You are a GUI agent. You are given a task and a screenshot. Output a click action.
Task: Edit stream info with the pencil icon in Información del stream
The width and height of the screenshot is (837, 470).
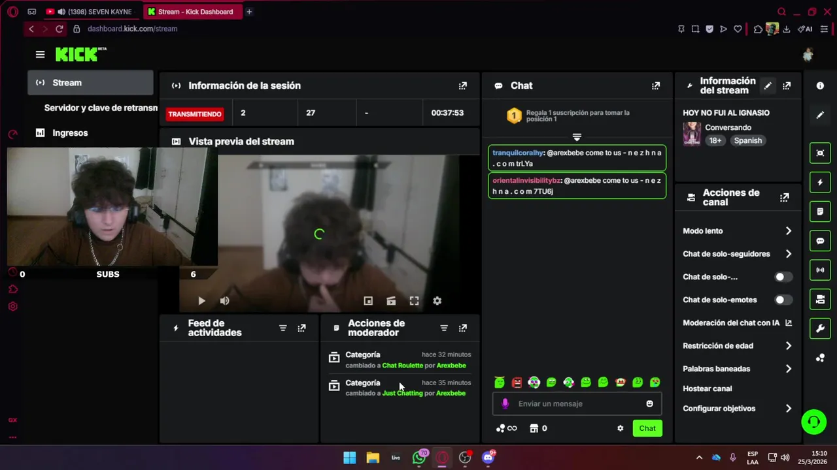pyautogui.click(x=768, y=86)
